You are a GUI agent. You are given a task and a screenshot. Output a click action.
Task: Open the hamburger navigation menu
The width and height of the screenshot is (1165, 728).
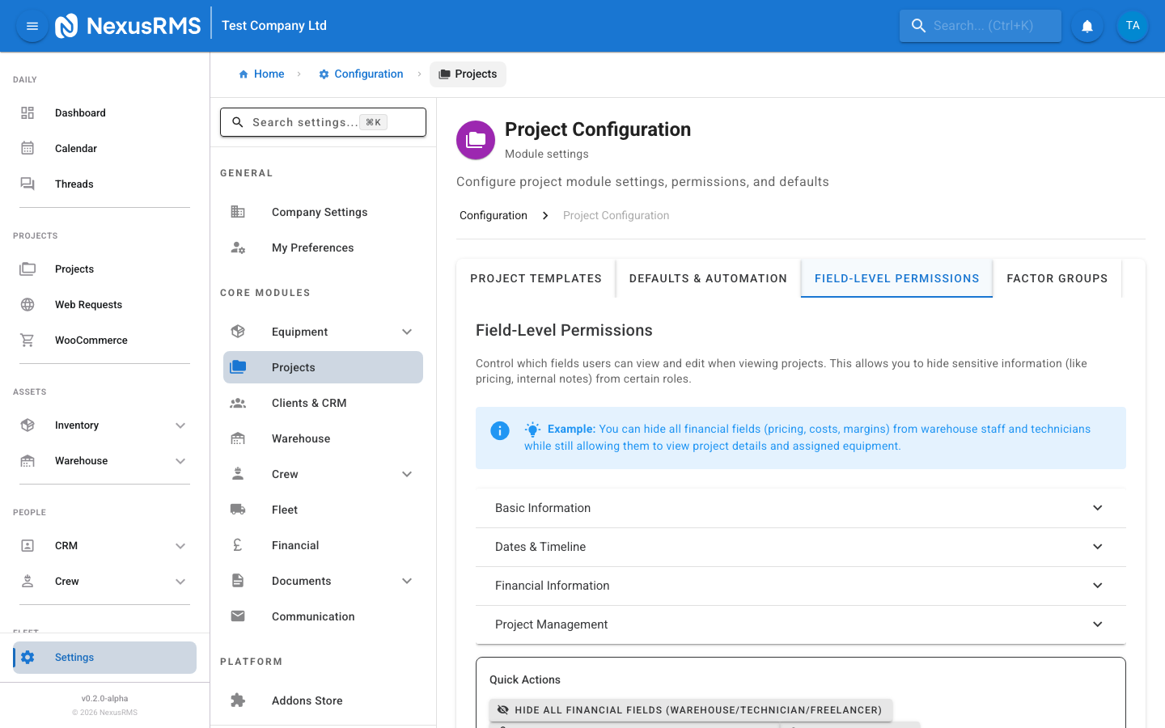[x=32, y=26]
